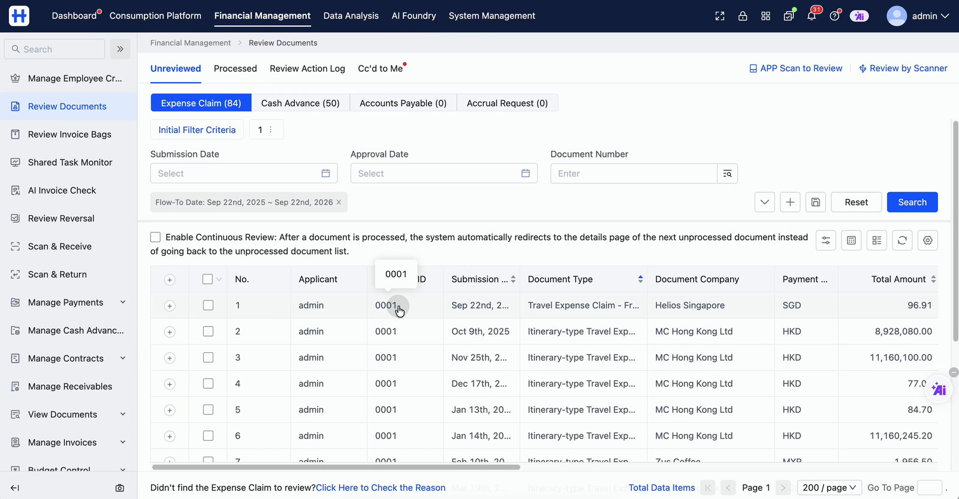This screenshot has width=959, height=499.
Task: Click the fullscreen icon in top bar
Action: click(x=720, y=16)
